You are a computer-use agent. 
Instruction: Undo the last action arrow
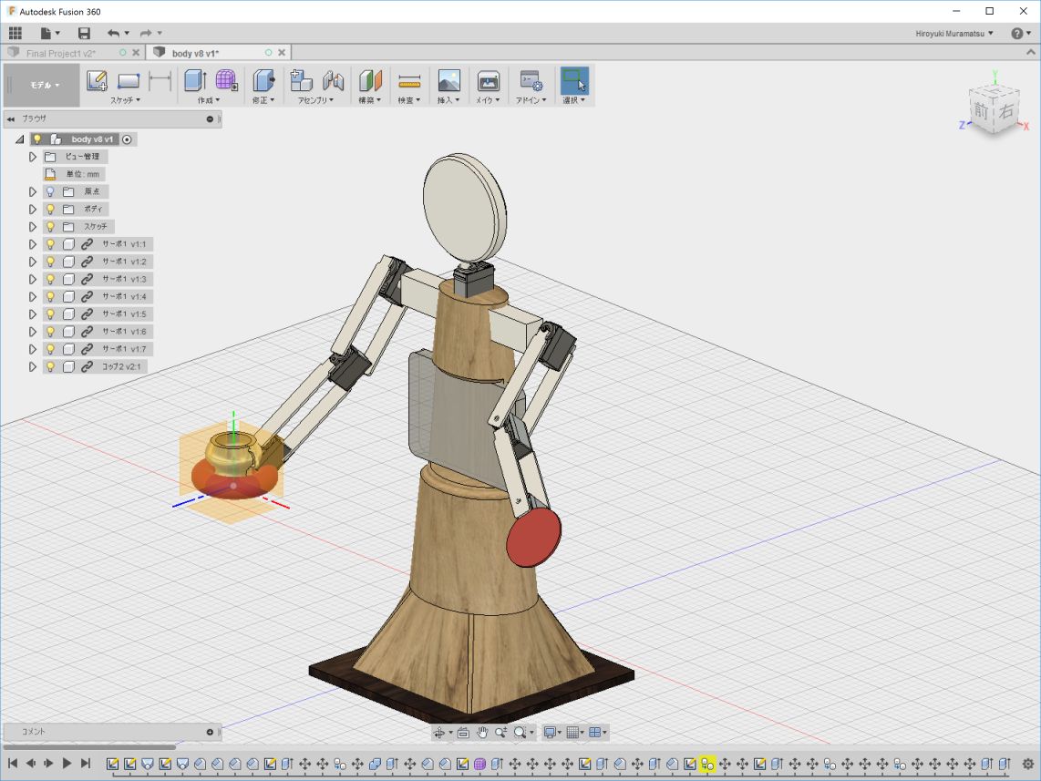[114, 33]
